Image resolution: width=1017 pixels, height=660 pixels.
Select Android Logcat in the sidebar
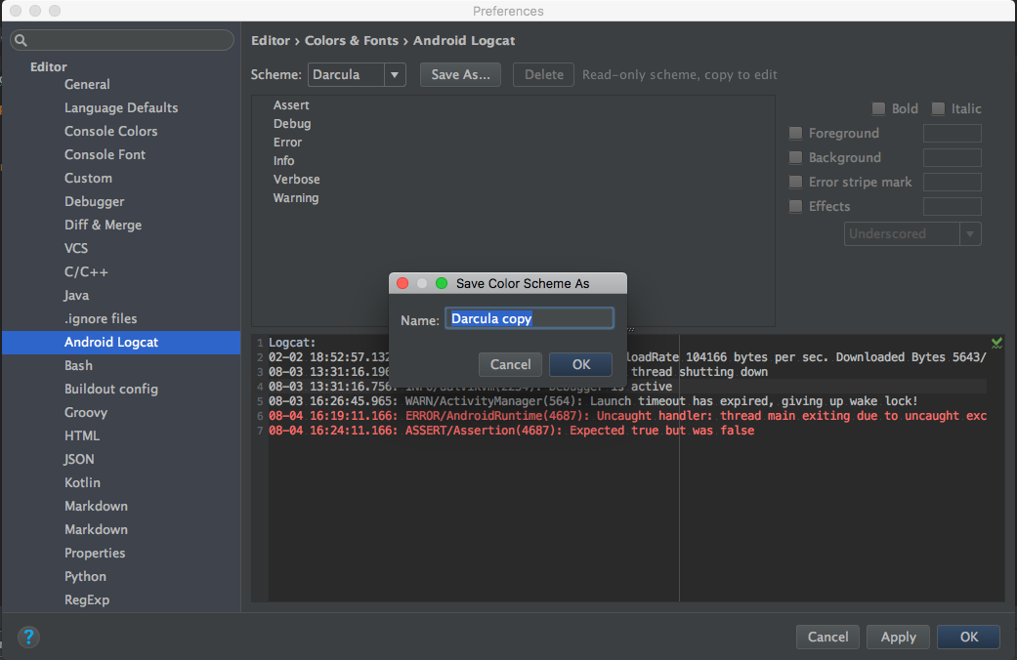121,343
